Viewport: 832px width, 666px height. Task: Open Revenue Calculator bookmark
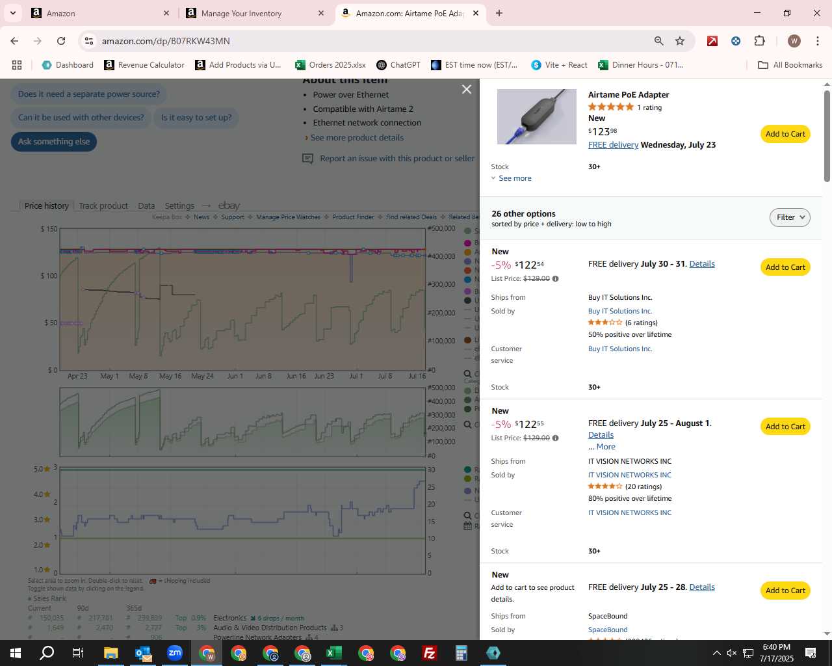click(x=144, y=65)
